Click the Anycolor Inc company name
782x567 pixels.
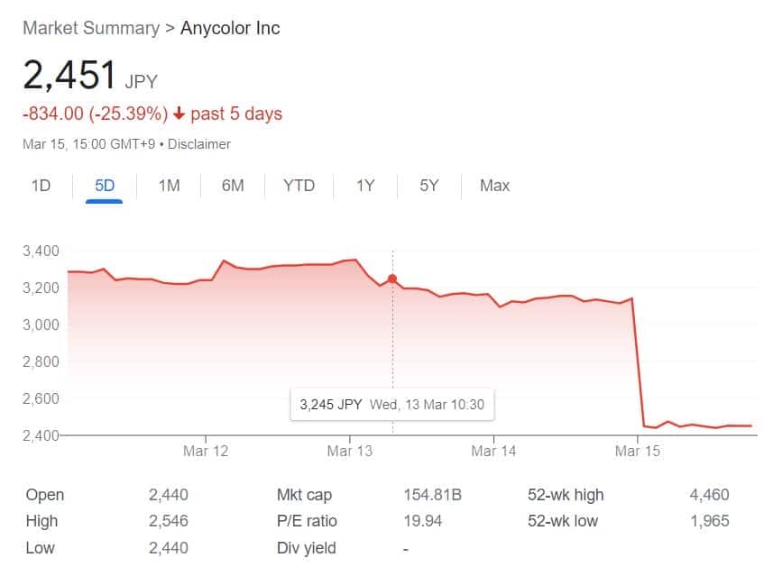(230, 28)
